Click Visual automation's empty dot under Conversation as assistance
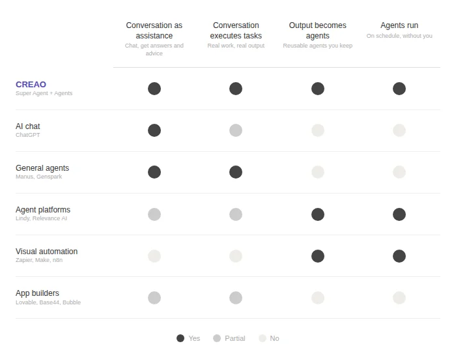This screenshot has width=469, height=363. coord(154,256)
